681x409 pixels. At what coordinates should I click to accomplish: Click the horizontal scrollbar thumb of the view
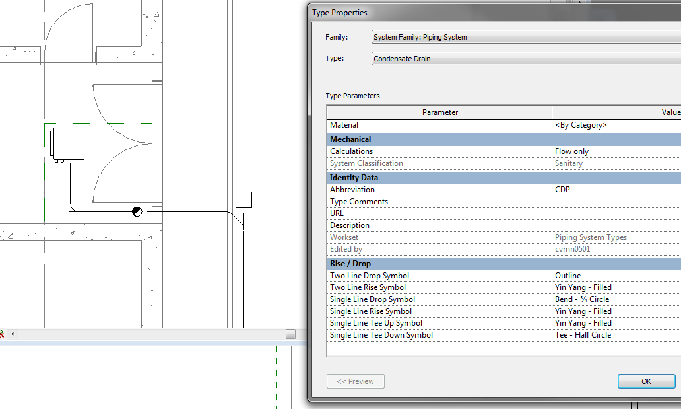pyautogui.click(x=290, y=334)
